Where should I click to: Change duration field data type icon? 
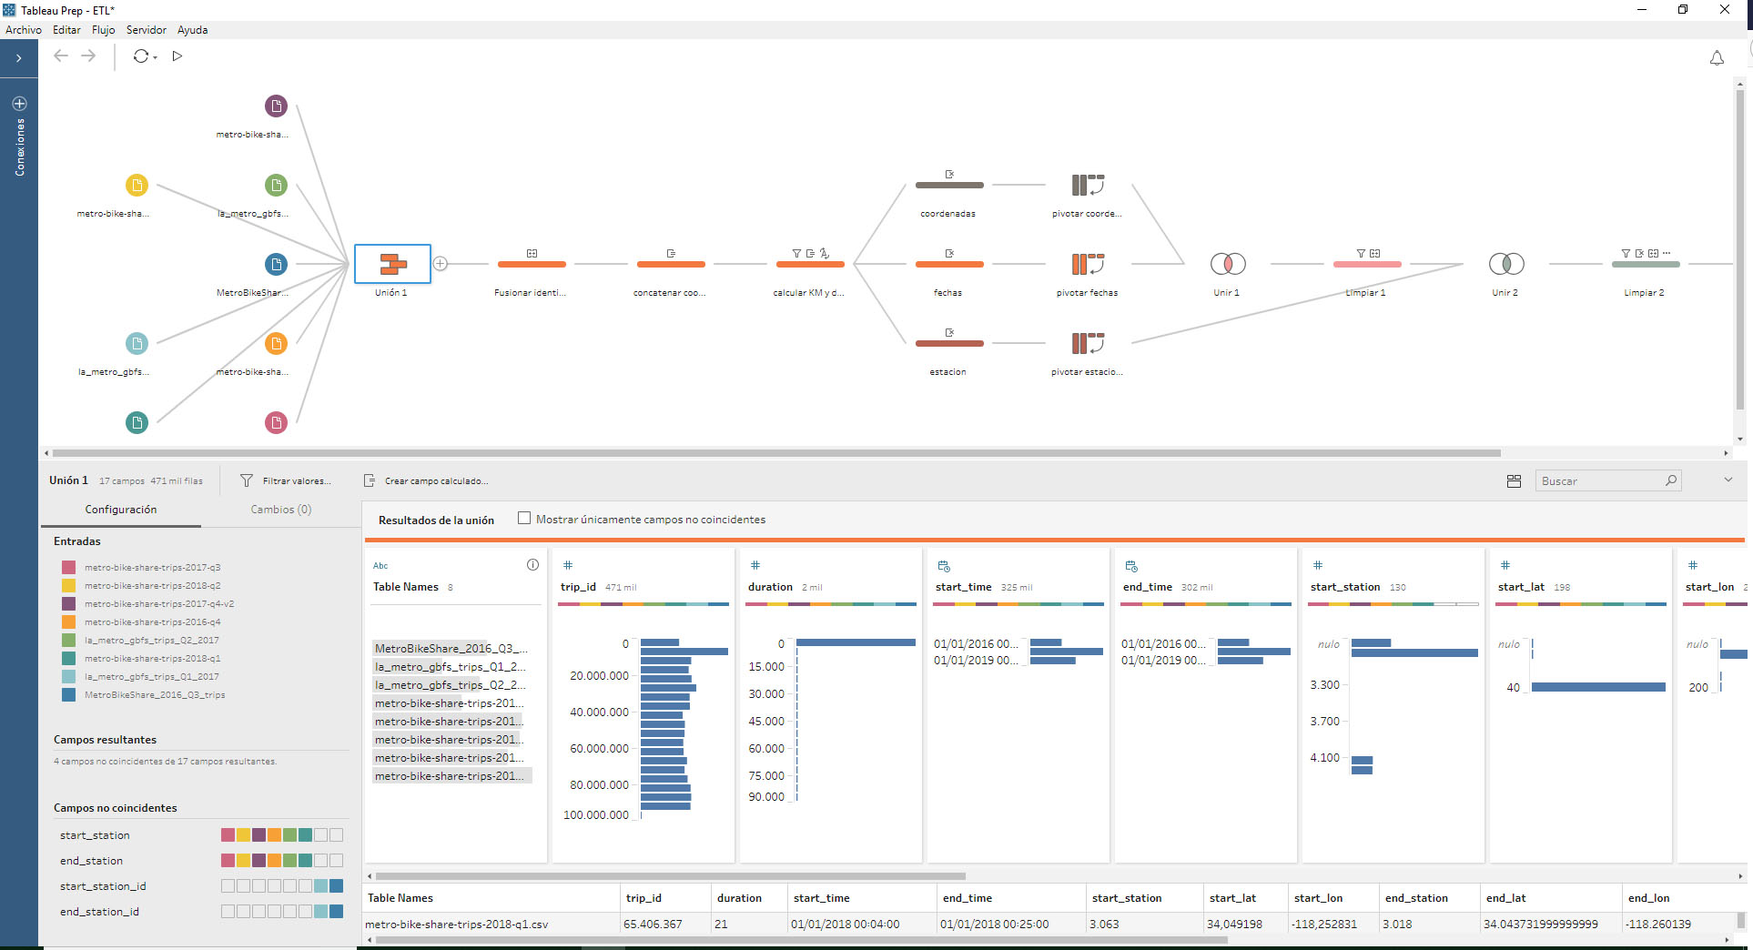755,566
